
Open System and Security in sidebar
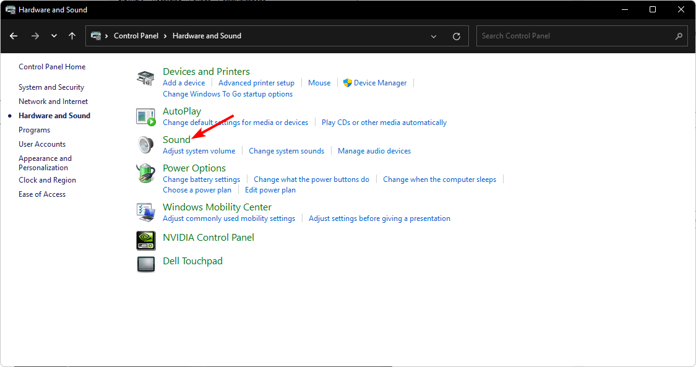coord(51,87)
